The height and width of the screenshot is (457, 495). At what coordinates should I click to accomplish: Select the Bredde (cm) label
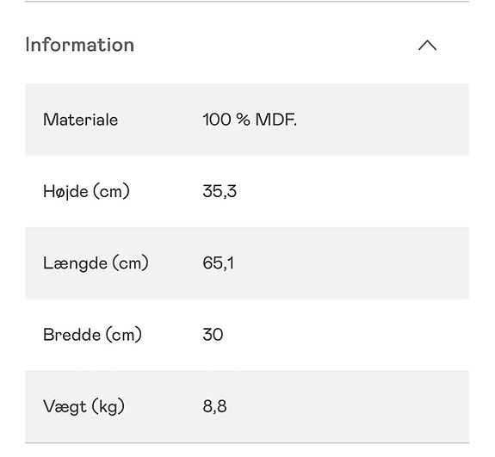(92, 335)
